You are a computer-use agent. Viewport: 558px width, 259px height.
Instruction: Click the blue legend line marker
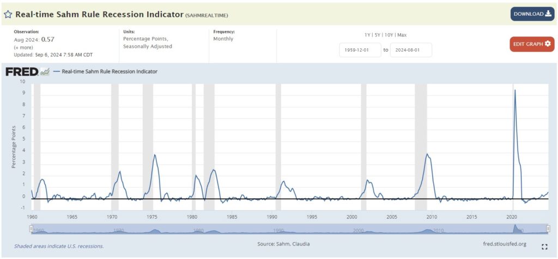click(56, 71)
